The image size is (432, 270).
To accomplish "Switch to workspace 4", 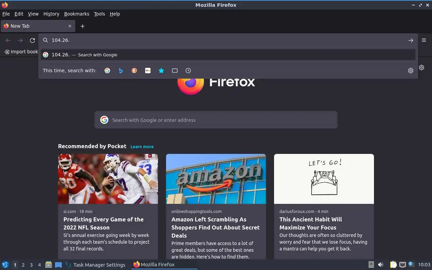I will [x=39, y=265].
